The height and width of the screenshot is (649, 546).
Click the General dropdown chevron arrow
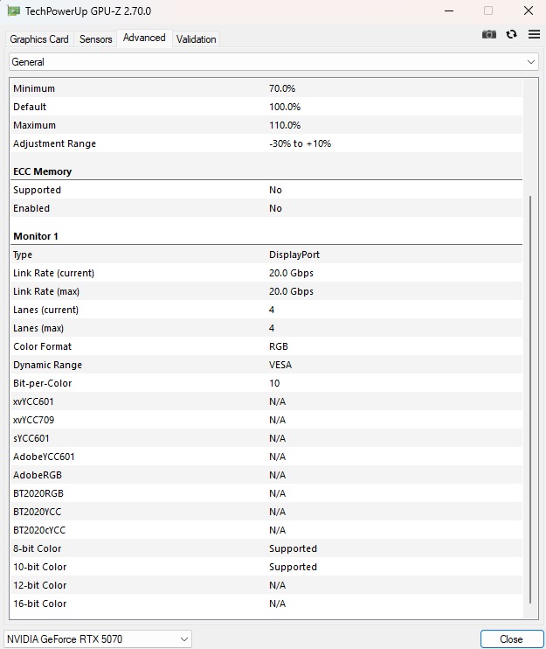530,62
